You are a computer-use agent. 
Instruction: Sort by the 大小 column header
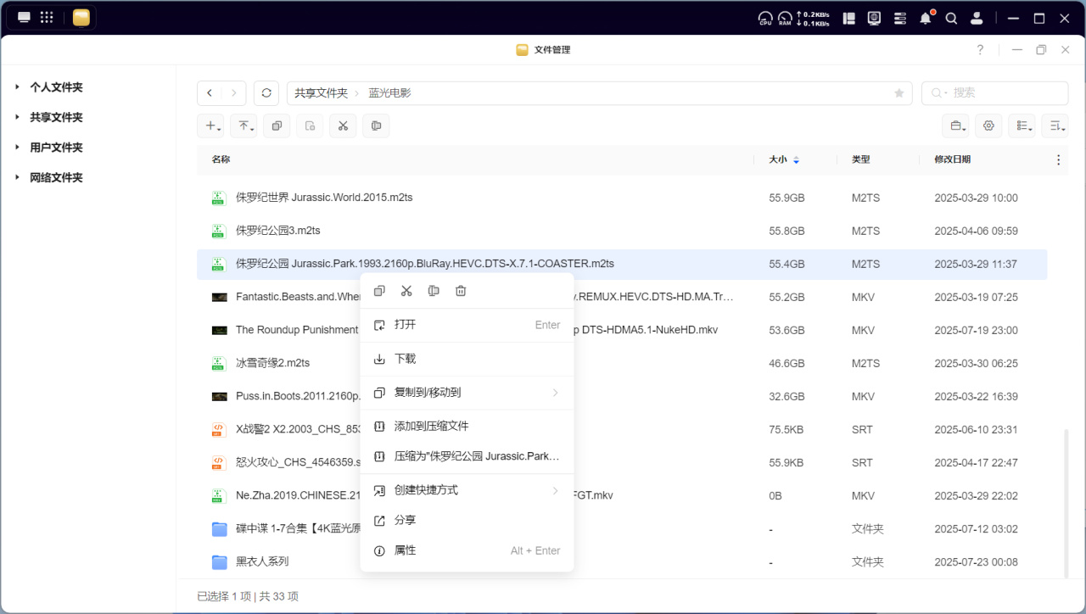click(778, 159)
